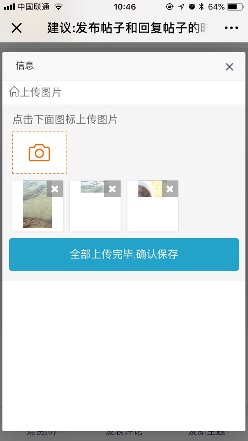Tap 点击下面图标上传图片 instruction text

point(65,120)
